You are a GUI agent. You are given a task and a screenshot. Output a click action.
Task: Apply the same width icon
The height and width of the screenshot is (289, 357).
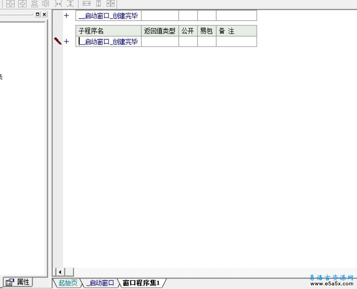[x=87, y=3]
